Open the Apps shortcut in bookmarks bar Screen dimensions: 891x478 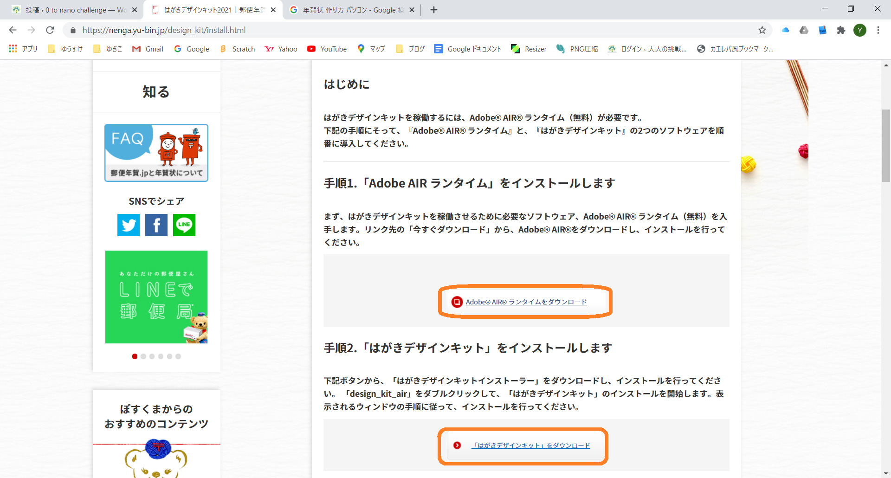pos(23,49)
